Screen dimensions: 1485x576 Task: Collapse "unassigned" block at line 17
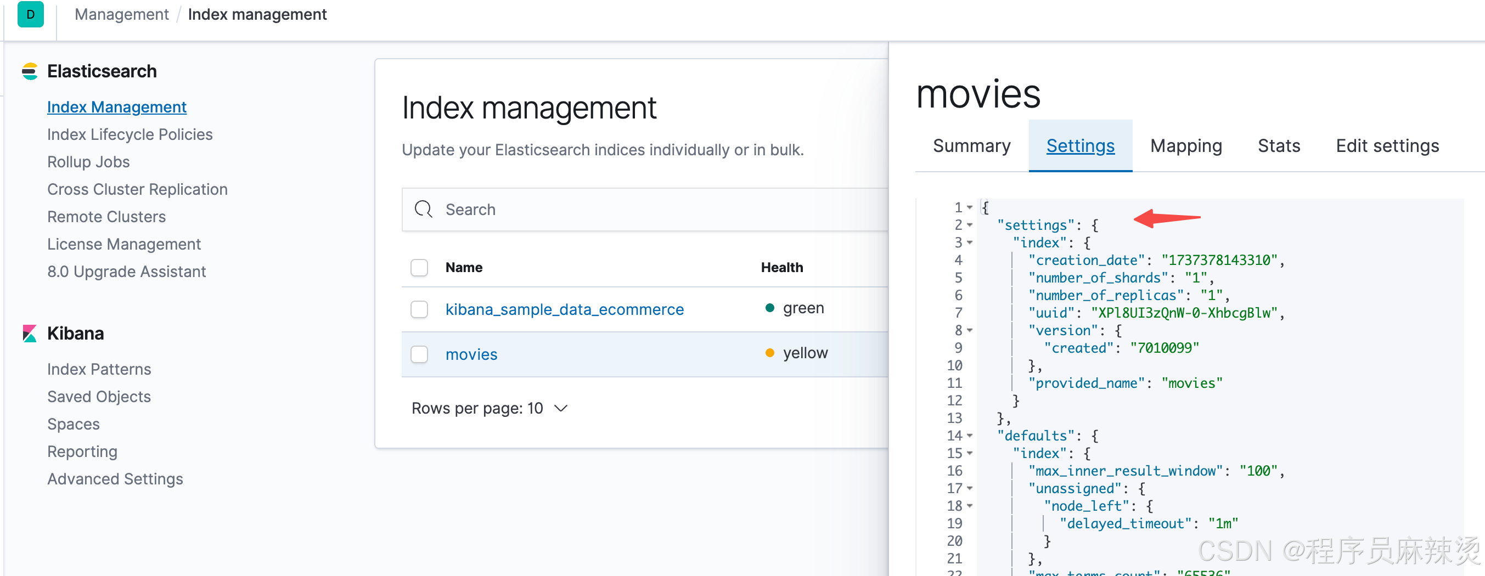tap(970, 488)
